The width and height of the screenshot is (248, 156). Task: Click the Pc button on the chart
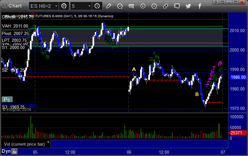click(x=7, y=100)
